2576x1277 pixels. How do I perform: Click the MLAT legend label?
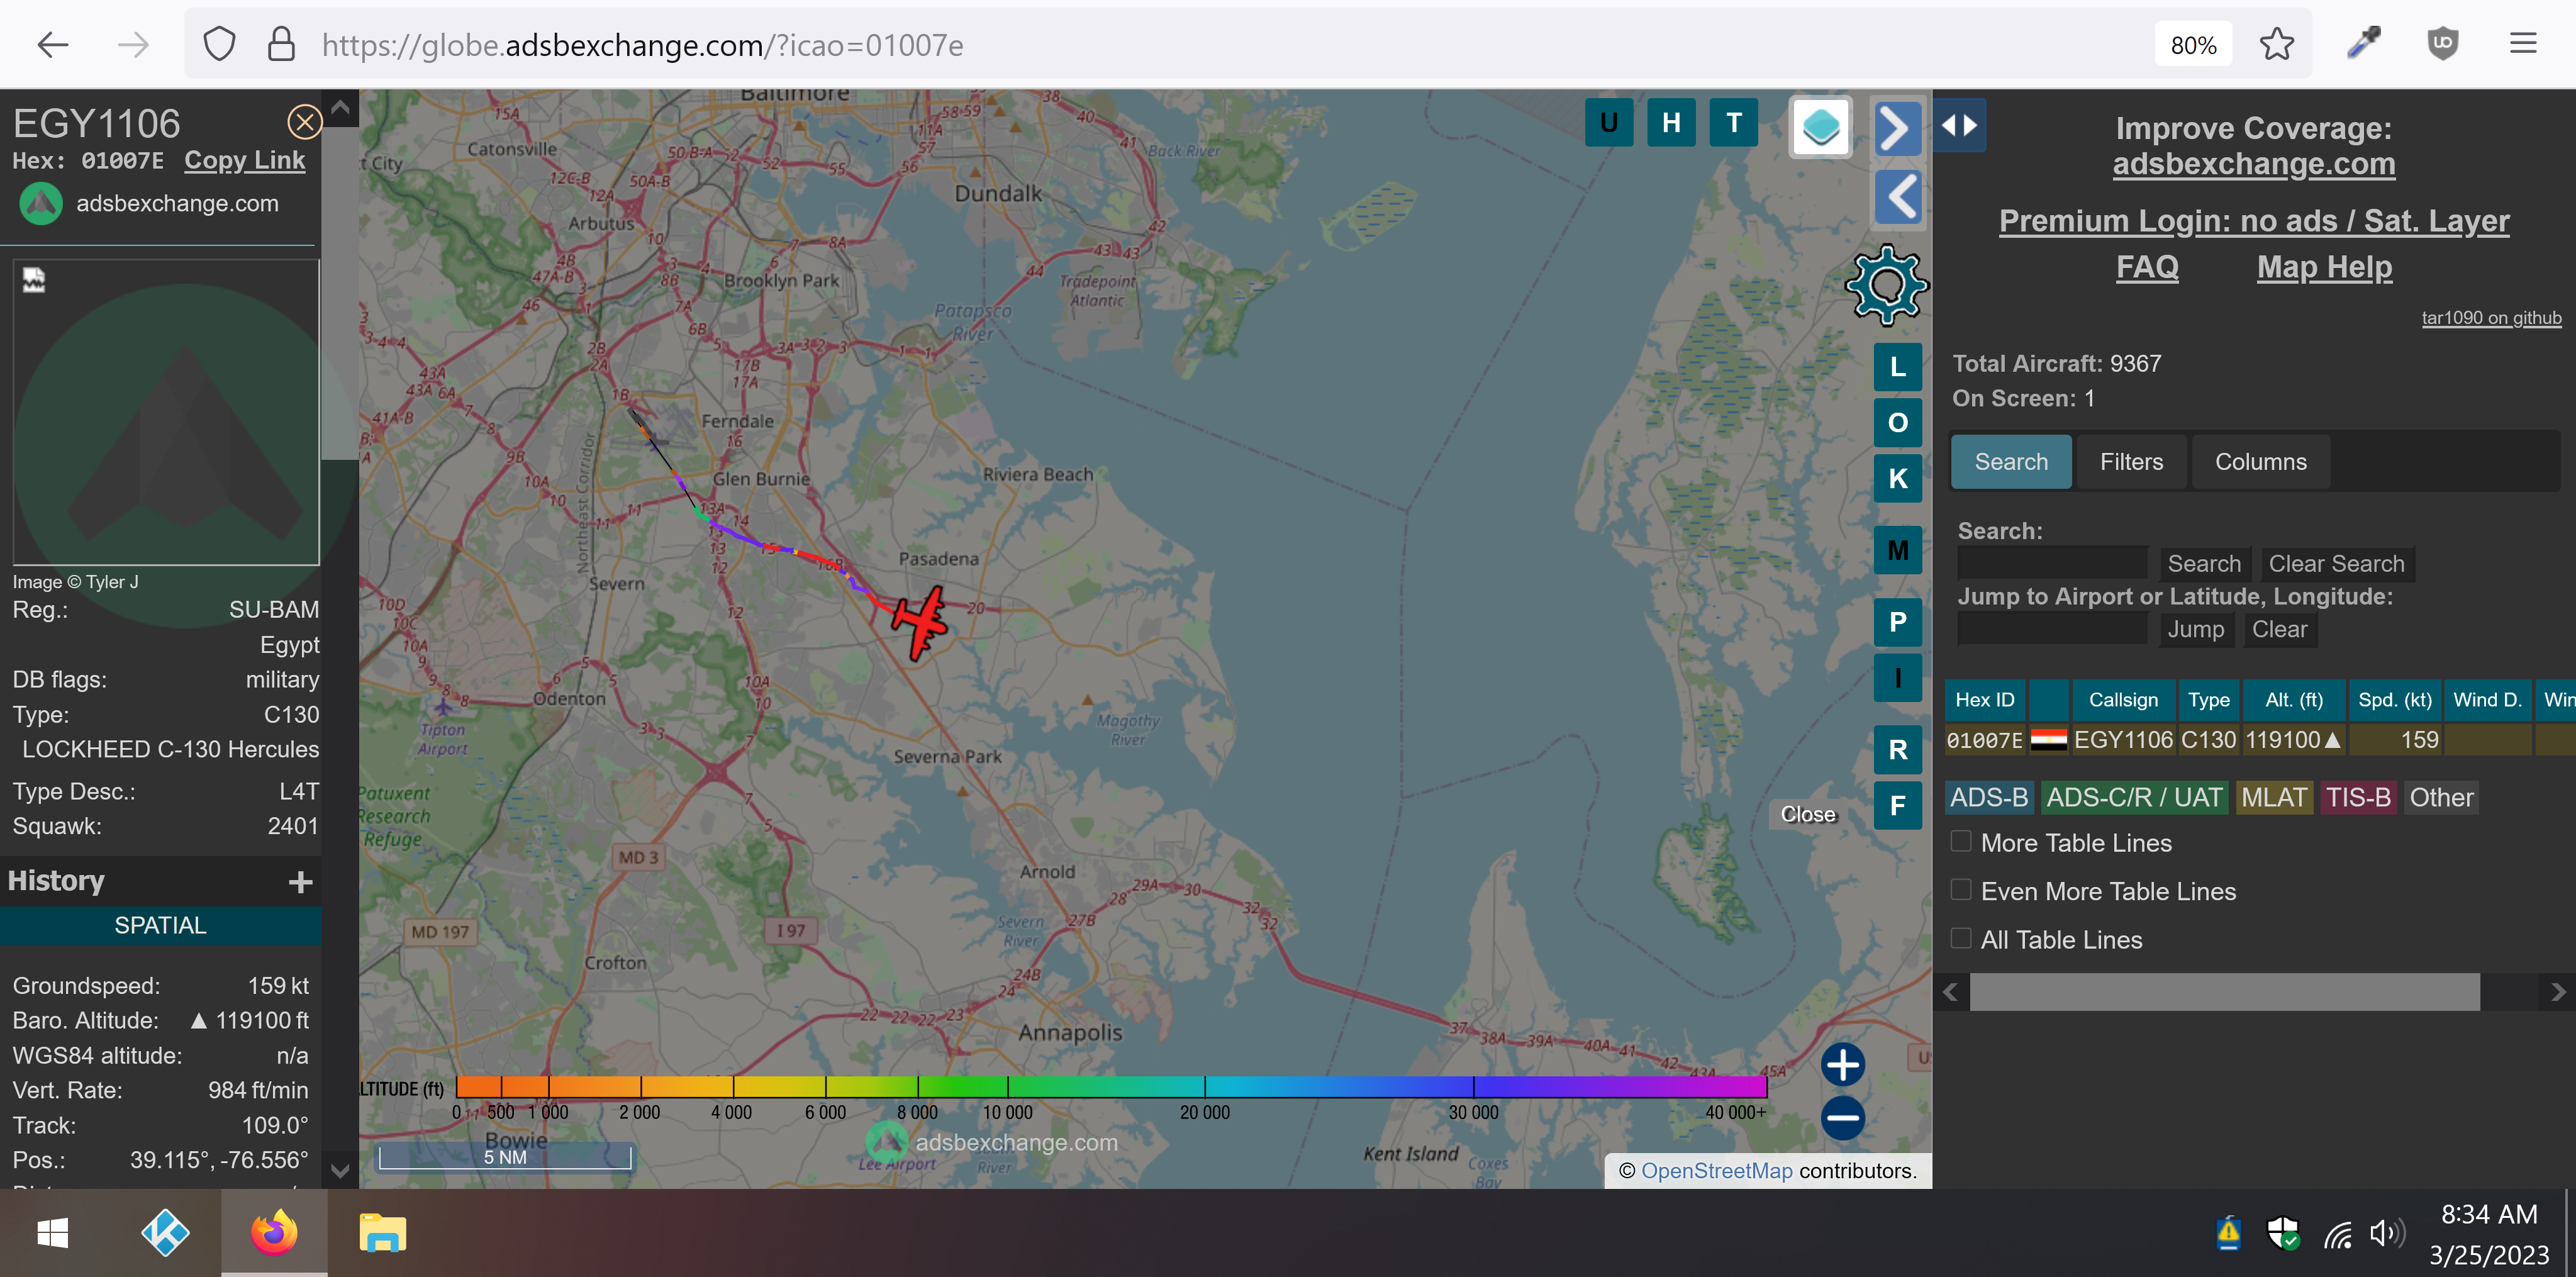pyautogui.click(x=2274, y=797)
